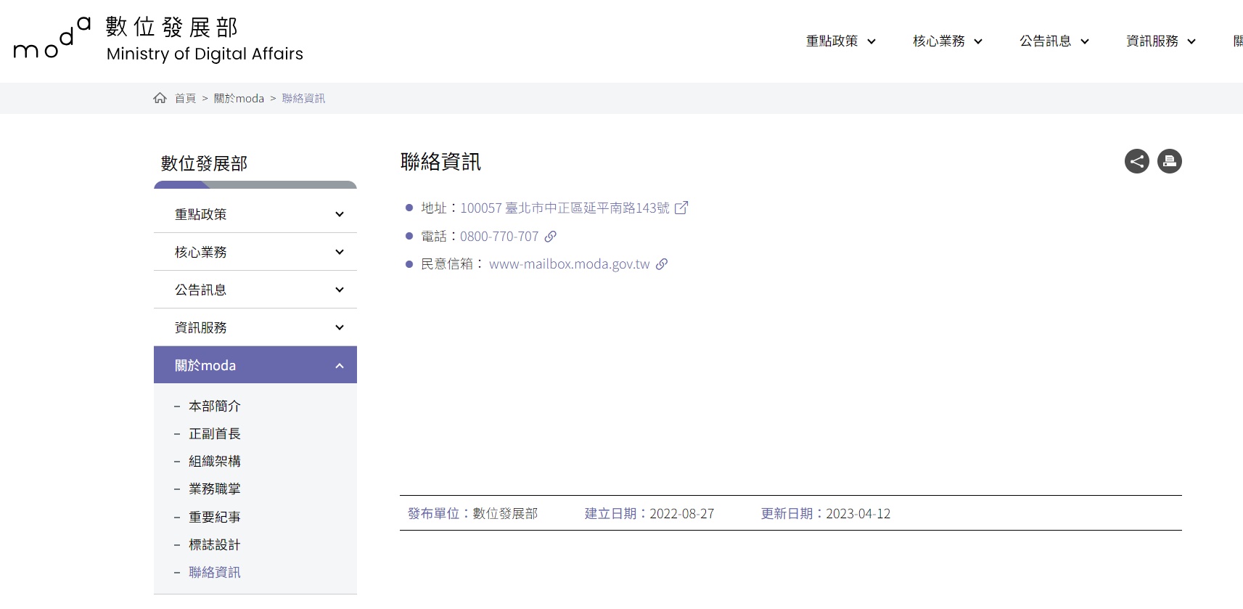Expand the 核心業務 sidebar section chevron

click(x=340, y=252)
